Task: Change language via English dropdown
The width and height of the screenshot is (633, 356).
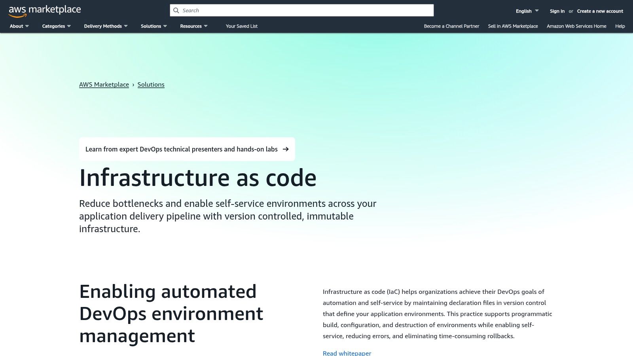Action: coord(527,11)
